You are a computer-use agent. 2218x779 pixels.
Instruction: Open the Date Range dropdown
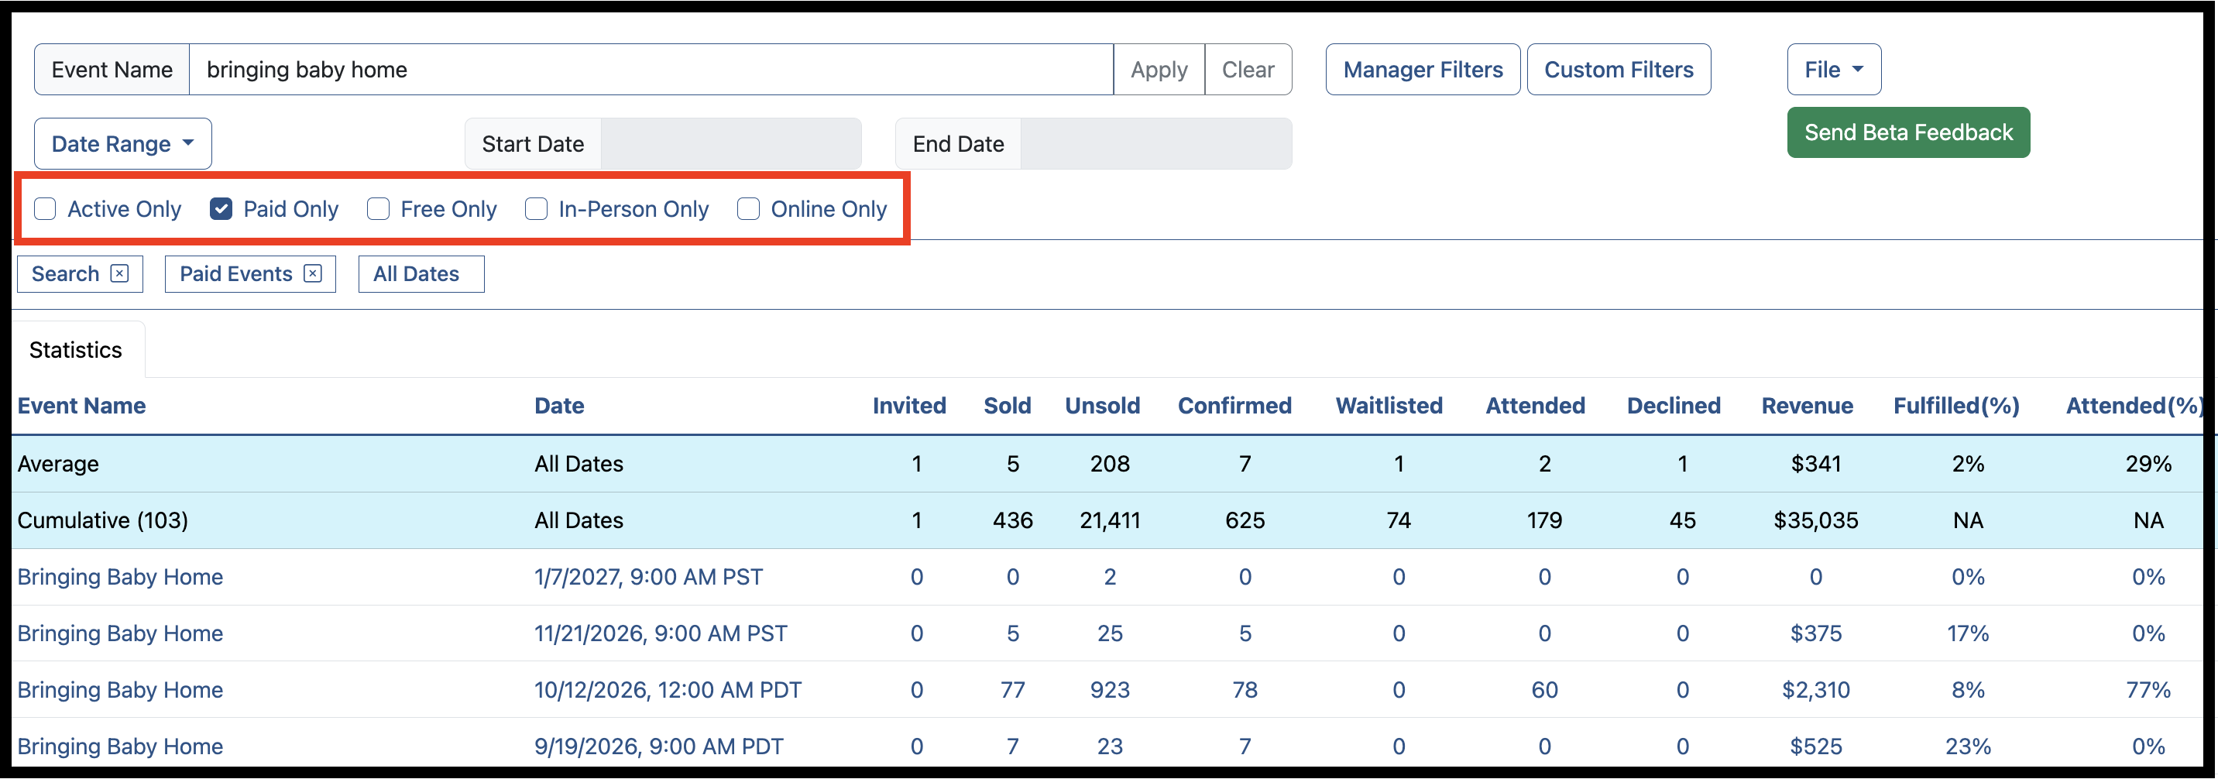coord(123,144)
